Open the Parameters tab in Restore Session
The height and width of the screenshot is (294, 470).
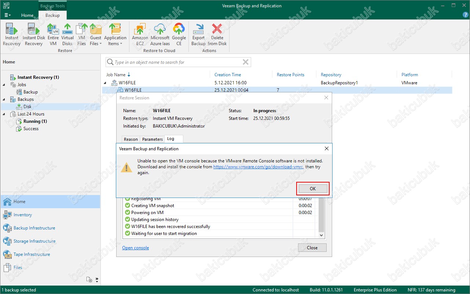tap(152, 139)
